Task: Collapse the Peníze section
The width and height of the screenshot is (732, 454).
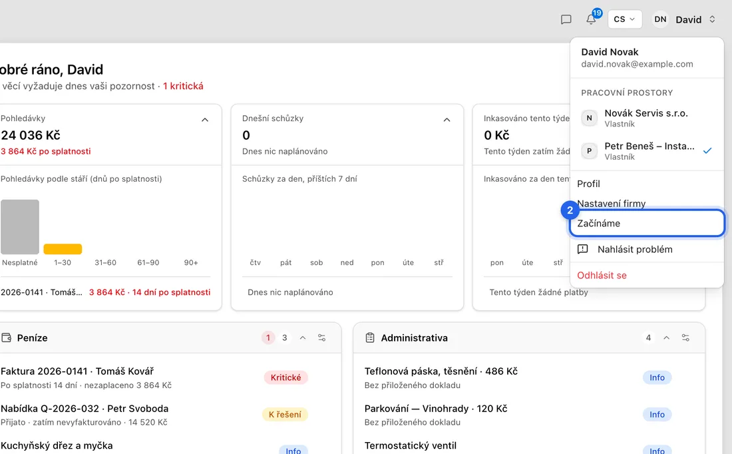Action: coord(303,338)
